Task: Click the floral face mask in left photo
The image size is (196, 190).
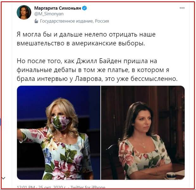Action: pyautogui.click(x=60, y=123)
